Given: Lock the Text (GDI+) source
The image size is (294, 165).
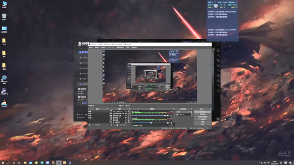Looking at the screenshot, I should coord(128,111).
